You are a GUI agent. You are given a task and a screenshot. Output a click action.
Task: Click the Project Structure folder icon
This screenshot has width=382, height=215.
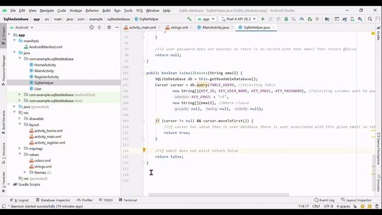click(x=327, y=19)
